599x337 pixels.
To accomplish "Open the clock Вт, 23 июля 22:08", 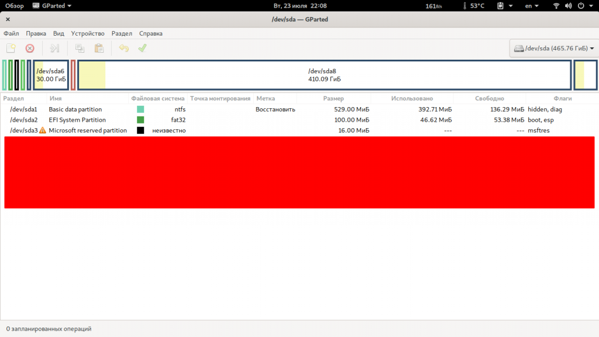I will (x=300, y=6).
